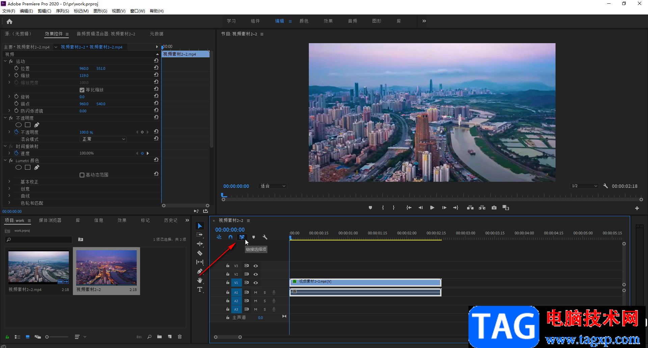Select the Type tool

[x=200, y=289]
